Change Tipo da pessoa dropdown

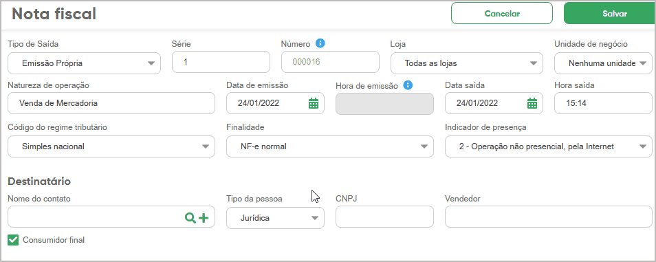click(275, 218)
